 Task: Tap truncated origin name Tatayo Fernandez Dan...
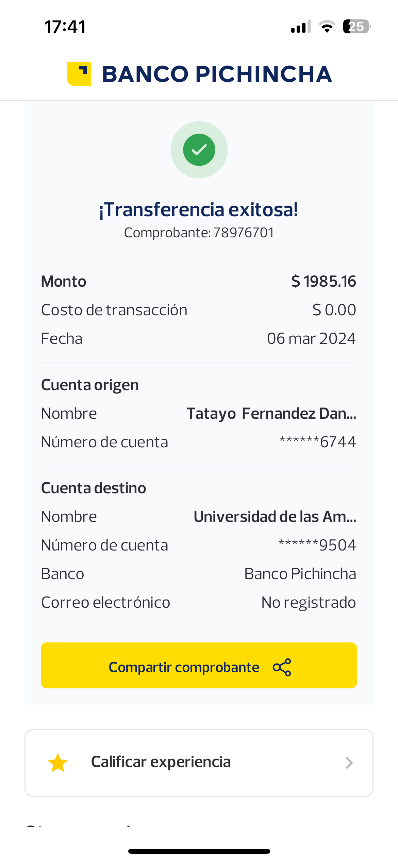[x=271, y=414]
